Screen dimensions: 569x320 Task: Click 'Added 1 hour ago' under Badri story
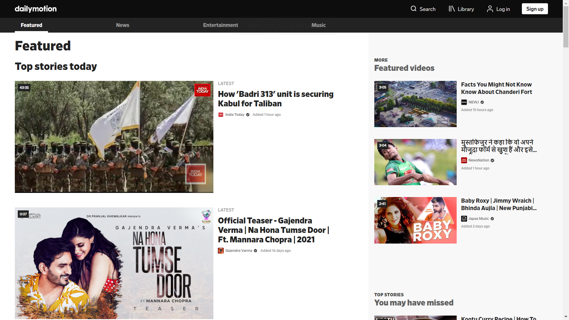point(266,115)
